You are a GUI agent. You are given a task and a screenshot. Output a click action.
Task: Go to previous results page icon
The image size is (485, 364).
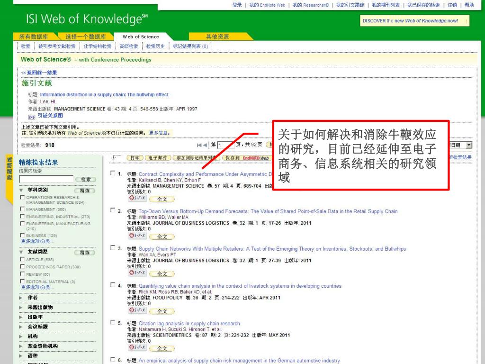(x=205, y=145)
